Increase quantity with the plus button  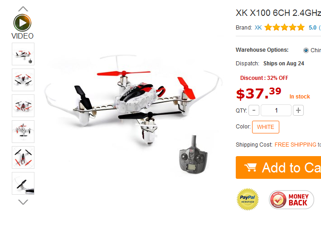tap(298, 110)
